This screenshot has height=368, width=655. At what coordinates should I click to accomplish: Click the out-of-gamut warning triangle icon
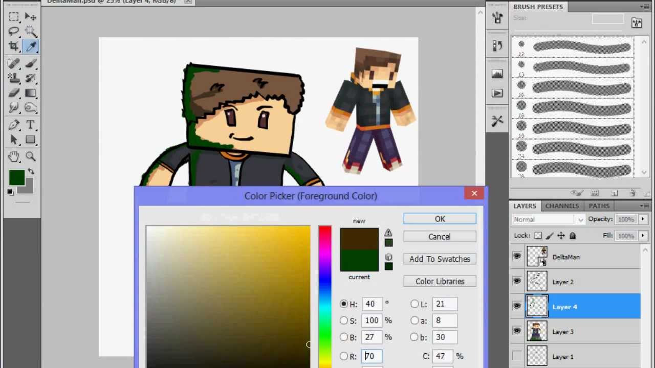click(388, 233)
